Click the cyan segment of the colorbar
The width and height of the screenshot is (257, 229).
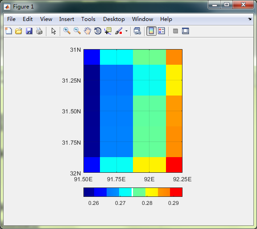pos(125,192)
